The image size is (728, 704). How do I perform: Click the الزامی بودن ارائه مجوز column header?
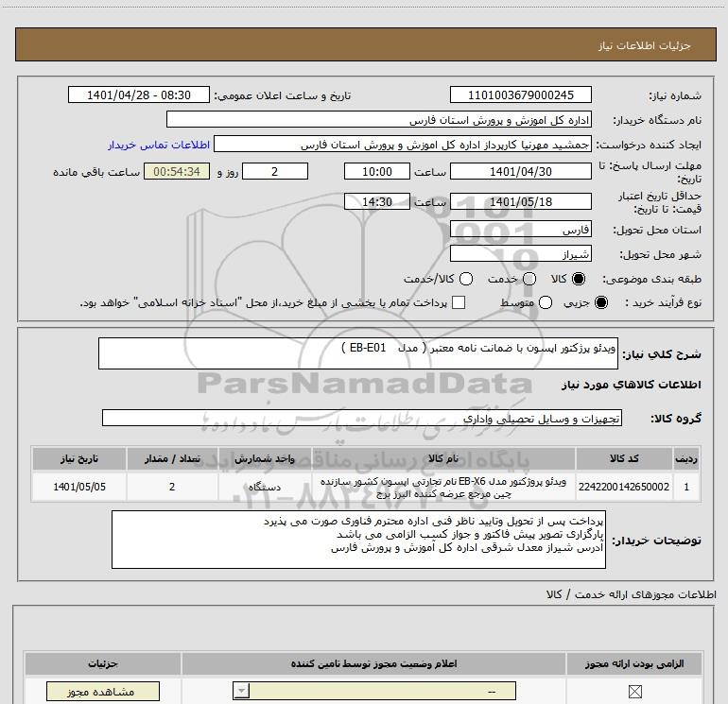click(634, 663)
